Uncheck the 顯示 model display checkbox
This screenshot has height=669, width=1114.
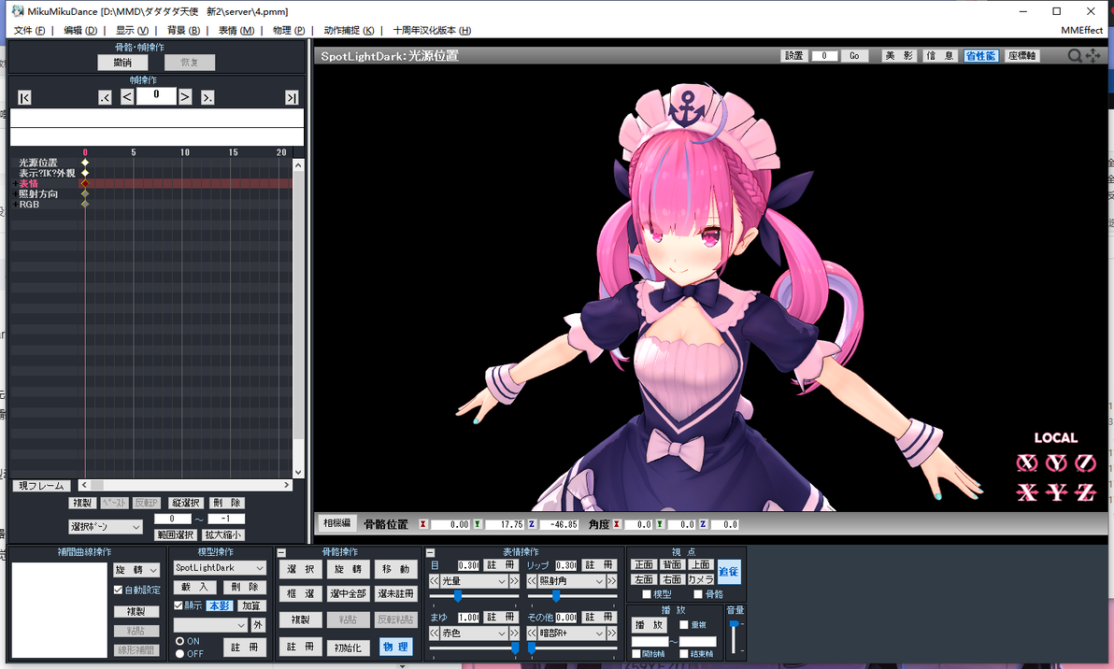coord(179,605)
